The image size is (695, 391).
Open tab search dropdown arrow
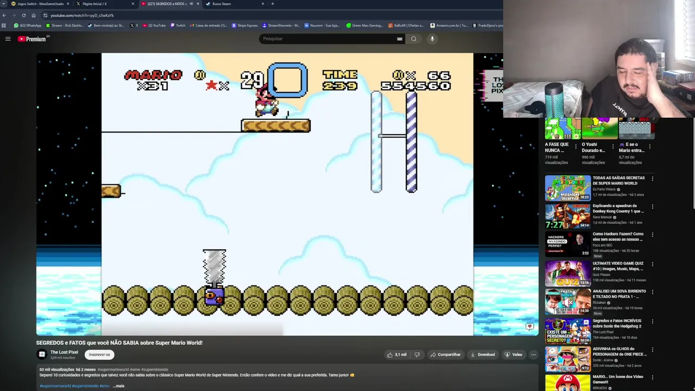3,4
